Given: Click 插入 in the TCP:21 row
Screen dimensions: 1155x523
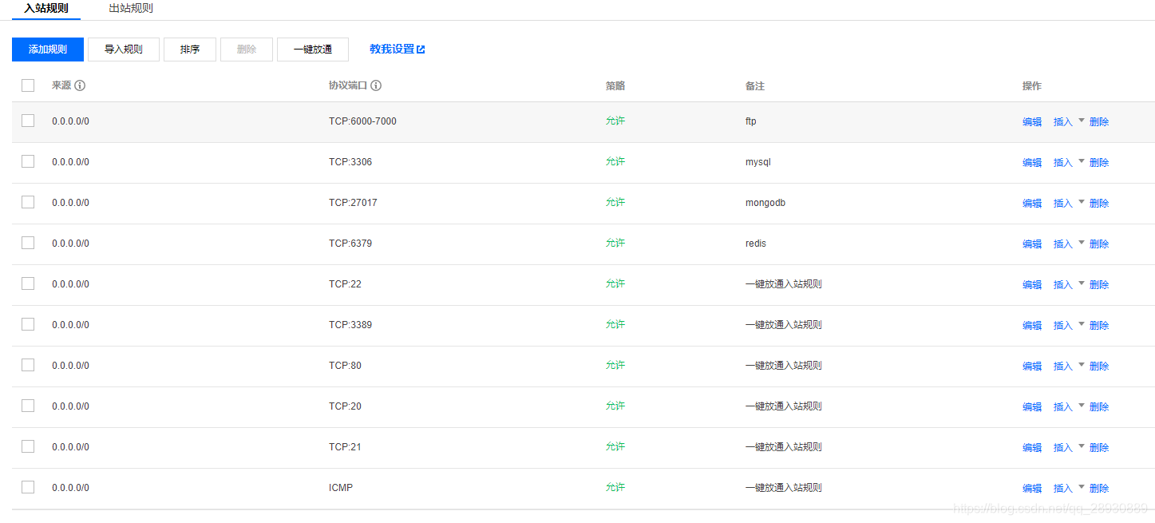Looking at the screenshot, I should pyautogui.click(x=1063, y=448).
